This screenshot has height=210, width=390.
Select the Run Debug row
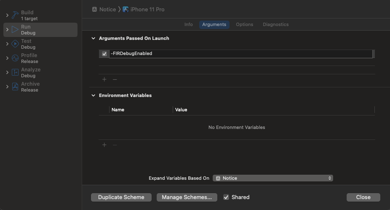[x=40, y=30]
